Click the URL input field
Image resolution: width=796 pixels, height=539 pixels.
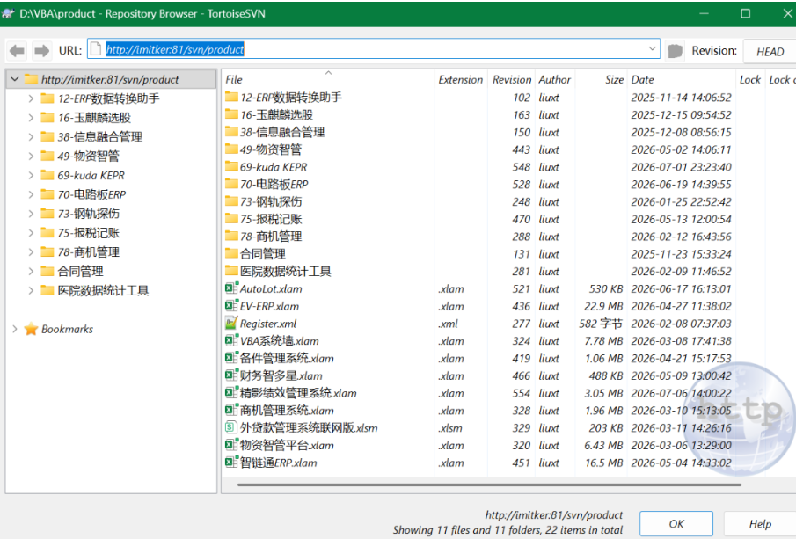pyautogui.click(x=374, y=49)
